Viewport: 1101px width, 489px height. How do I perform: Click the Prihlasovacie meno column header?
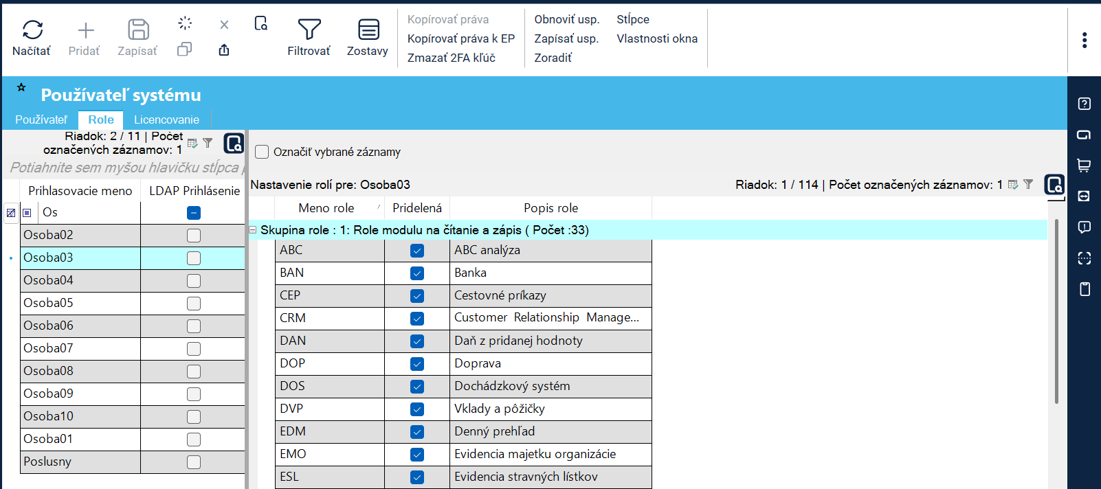click(80, 191)
